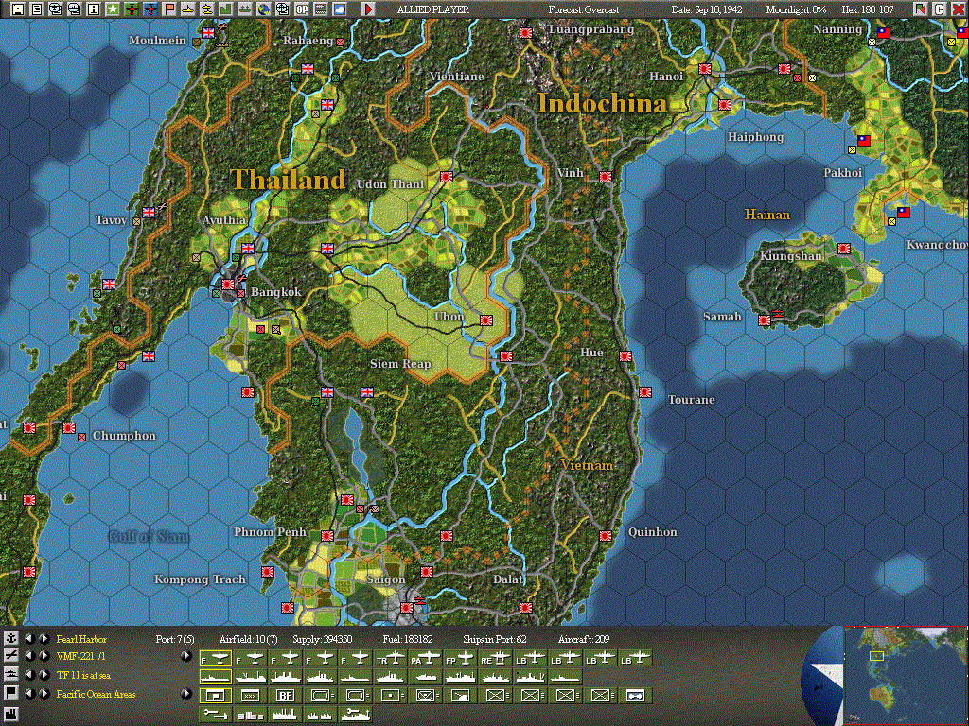Go to previous air unit before VMF-221

(29, 656)
